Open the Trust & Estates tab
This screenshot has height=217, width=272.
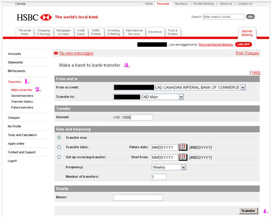[x=173, y=32]
